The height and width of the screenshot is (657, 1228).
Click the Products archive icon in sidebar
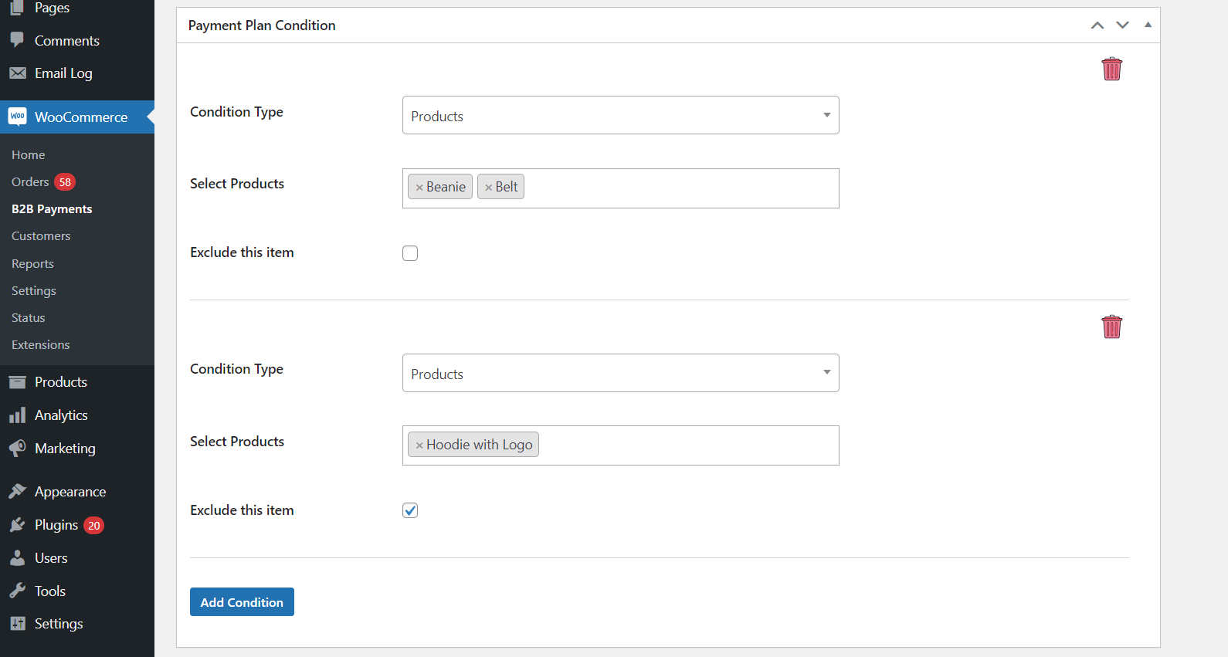point(17,382)
